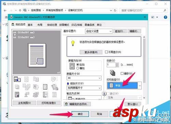This screenshot has height=124, width=171.
Task: Click the paper tray output status icon
Action: pos(17,79)
